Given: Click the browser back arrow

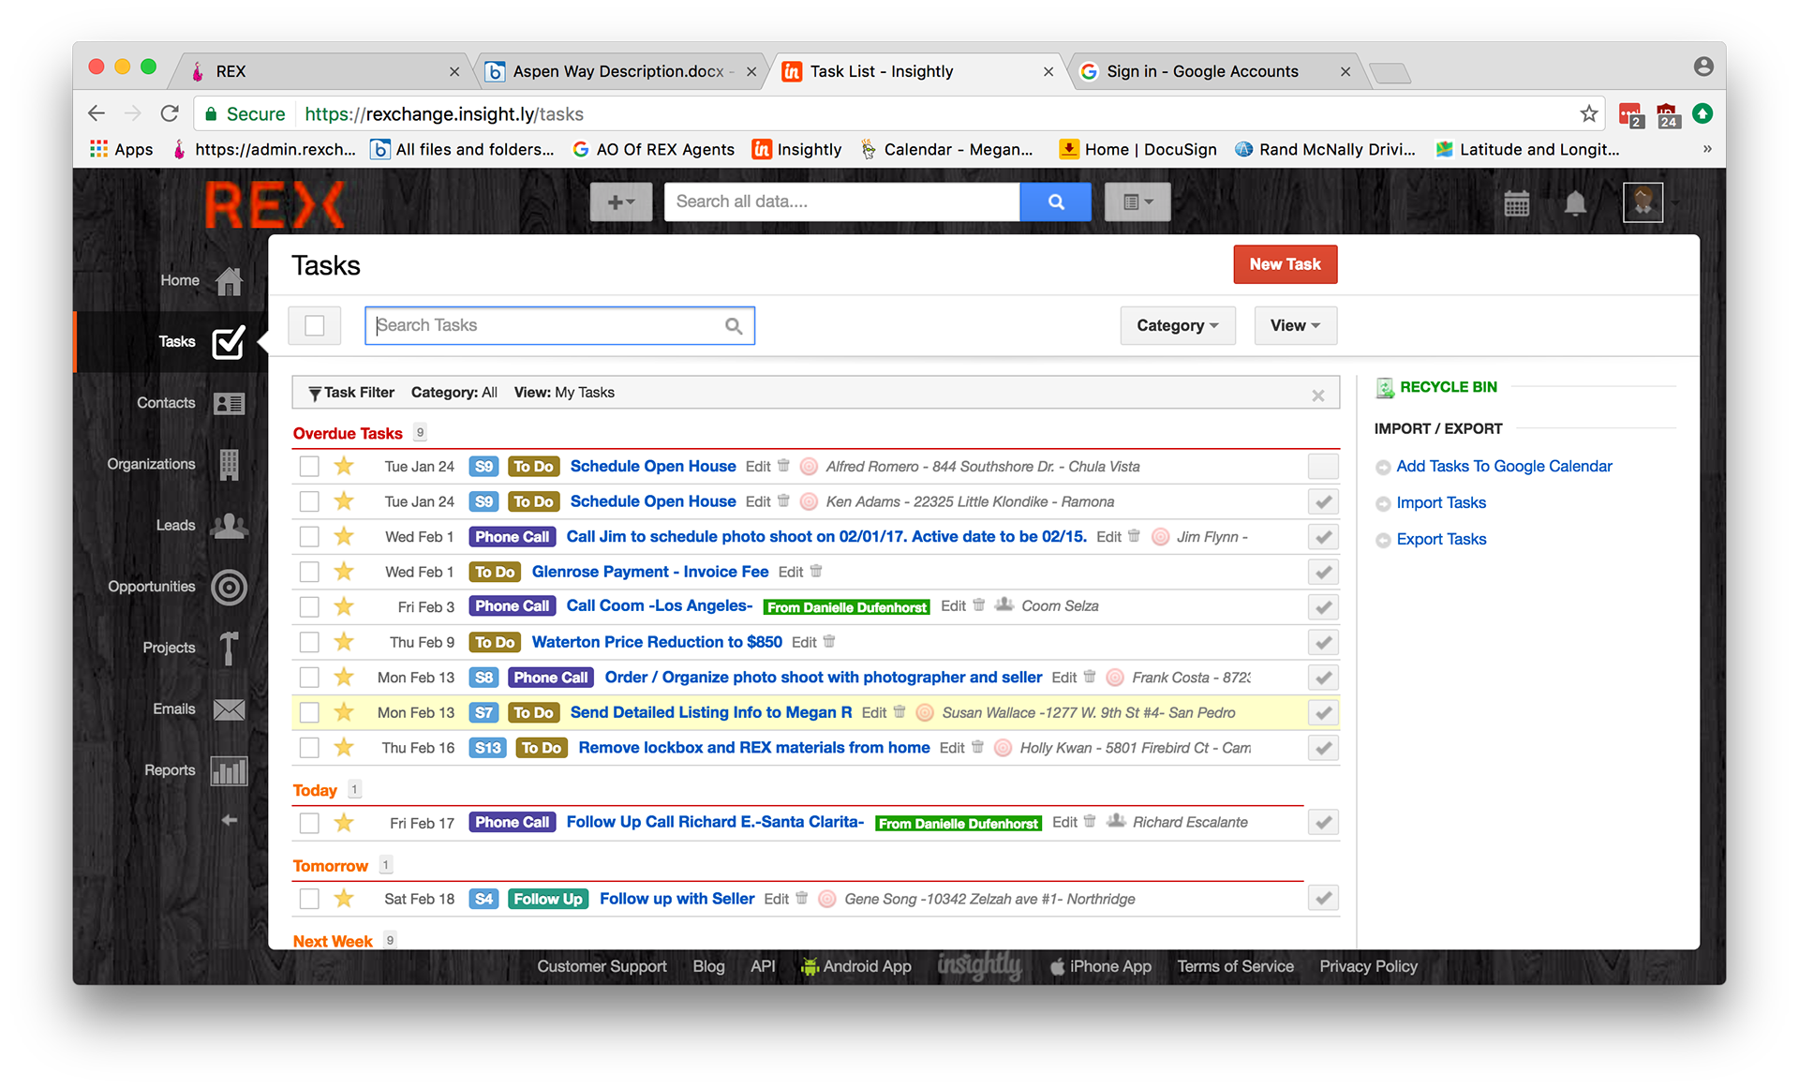Looking at the screenshot, I should [97, 113].
